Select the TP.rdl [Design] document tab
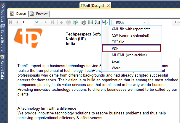Viewport: 180px width, 123px height. 92,6
